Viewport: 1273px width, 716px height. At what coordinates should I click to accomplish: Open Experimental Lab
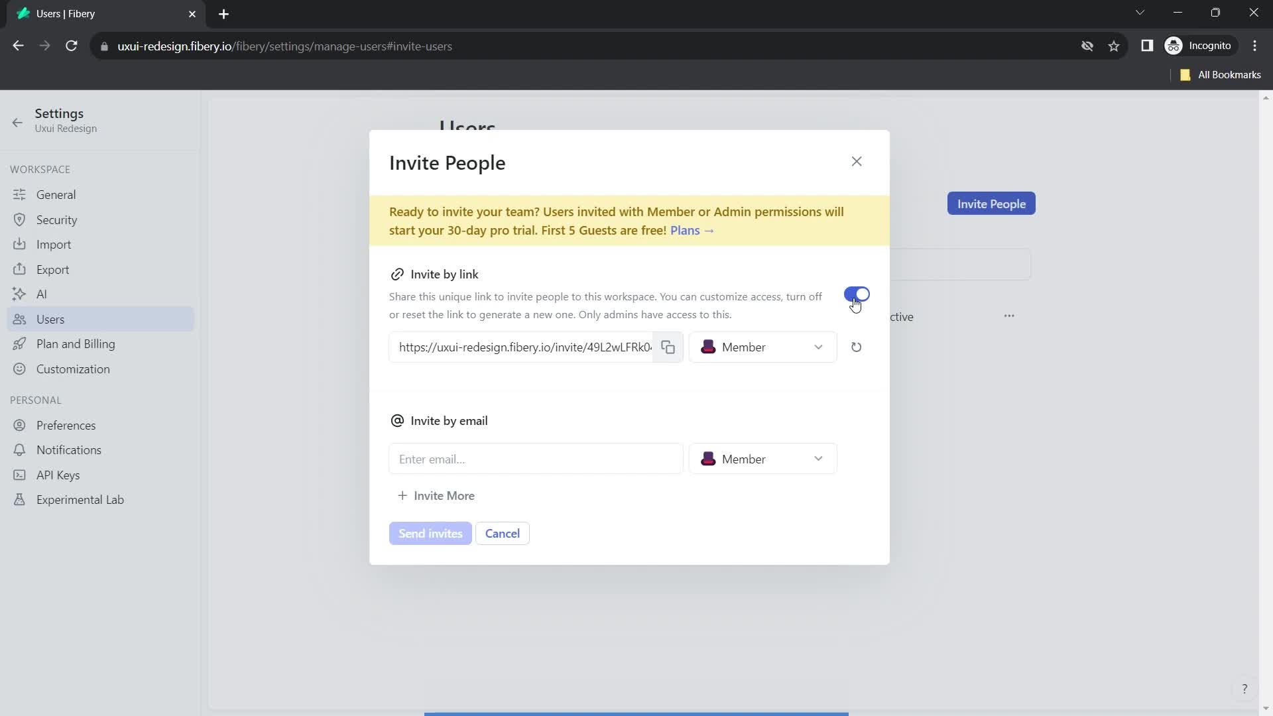click(101, 500)
